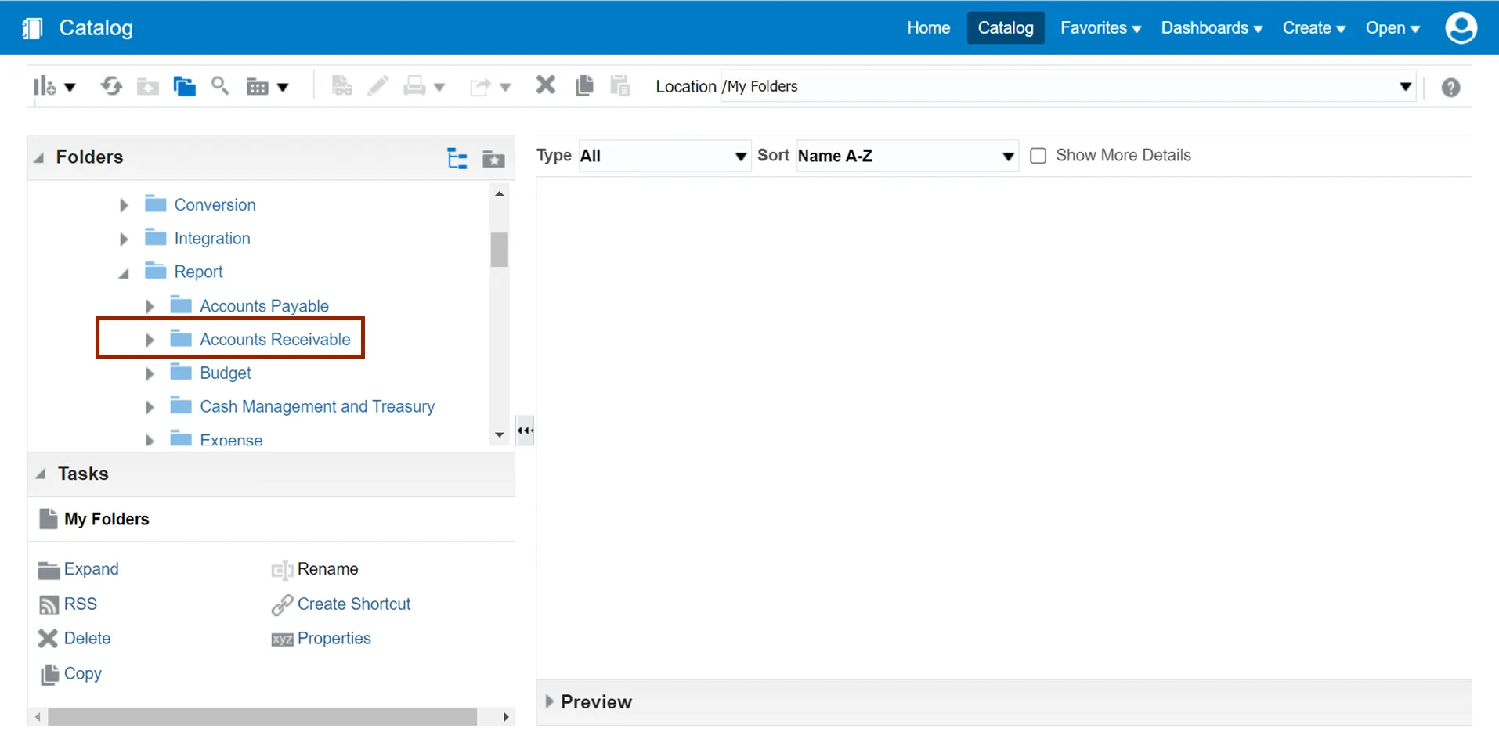Click the Properties task link

[x=334, y=639]
